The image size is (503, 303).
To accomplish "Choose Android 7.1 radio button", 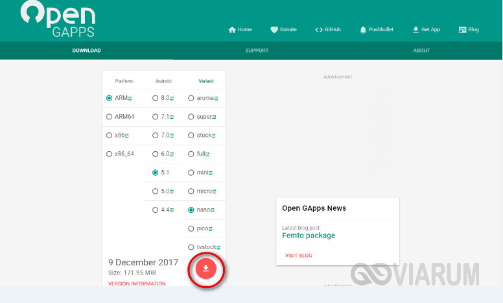I will pos(156,117).
